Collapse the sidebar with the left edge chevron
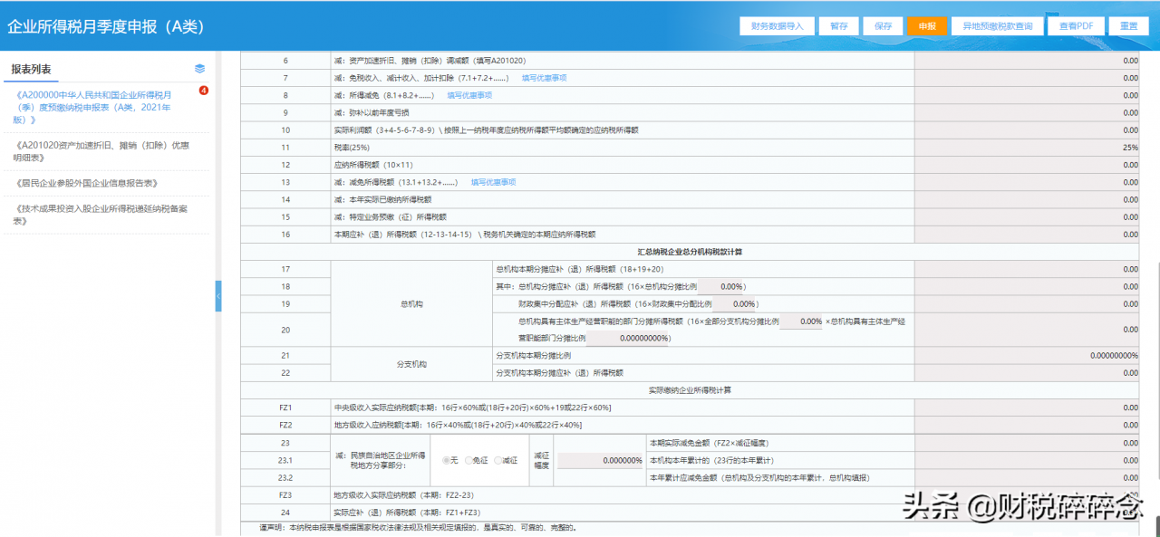 click(x=217, y=296)
